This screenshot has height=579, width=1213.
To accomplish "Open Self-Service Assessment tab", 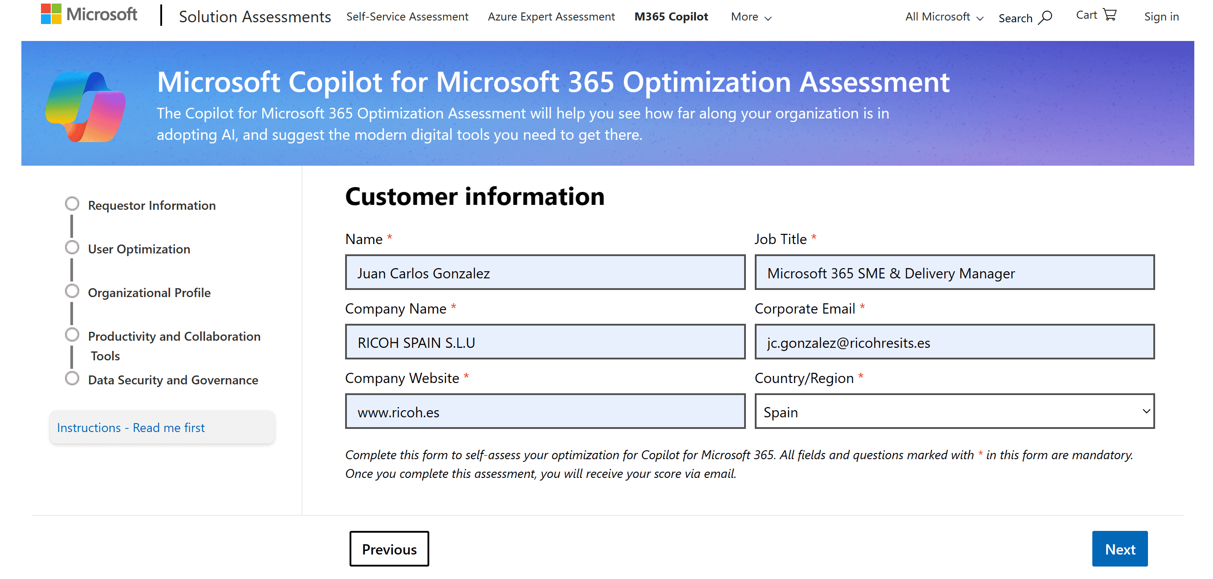I will [407, 16].
